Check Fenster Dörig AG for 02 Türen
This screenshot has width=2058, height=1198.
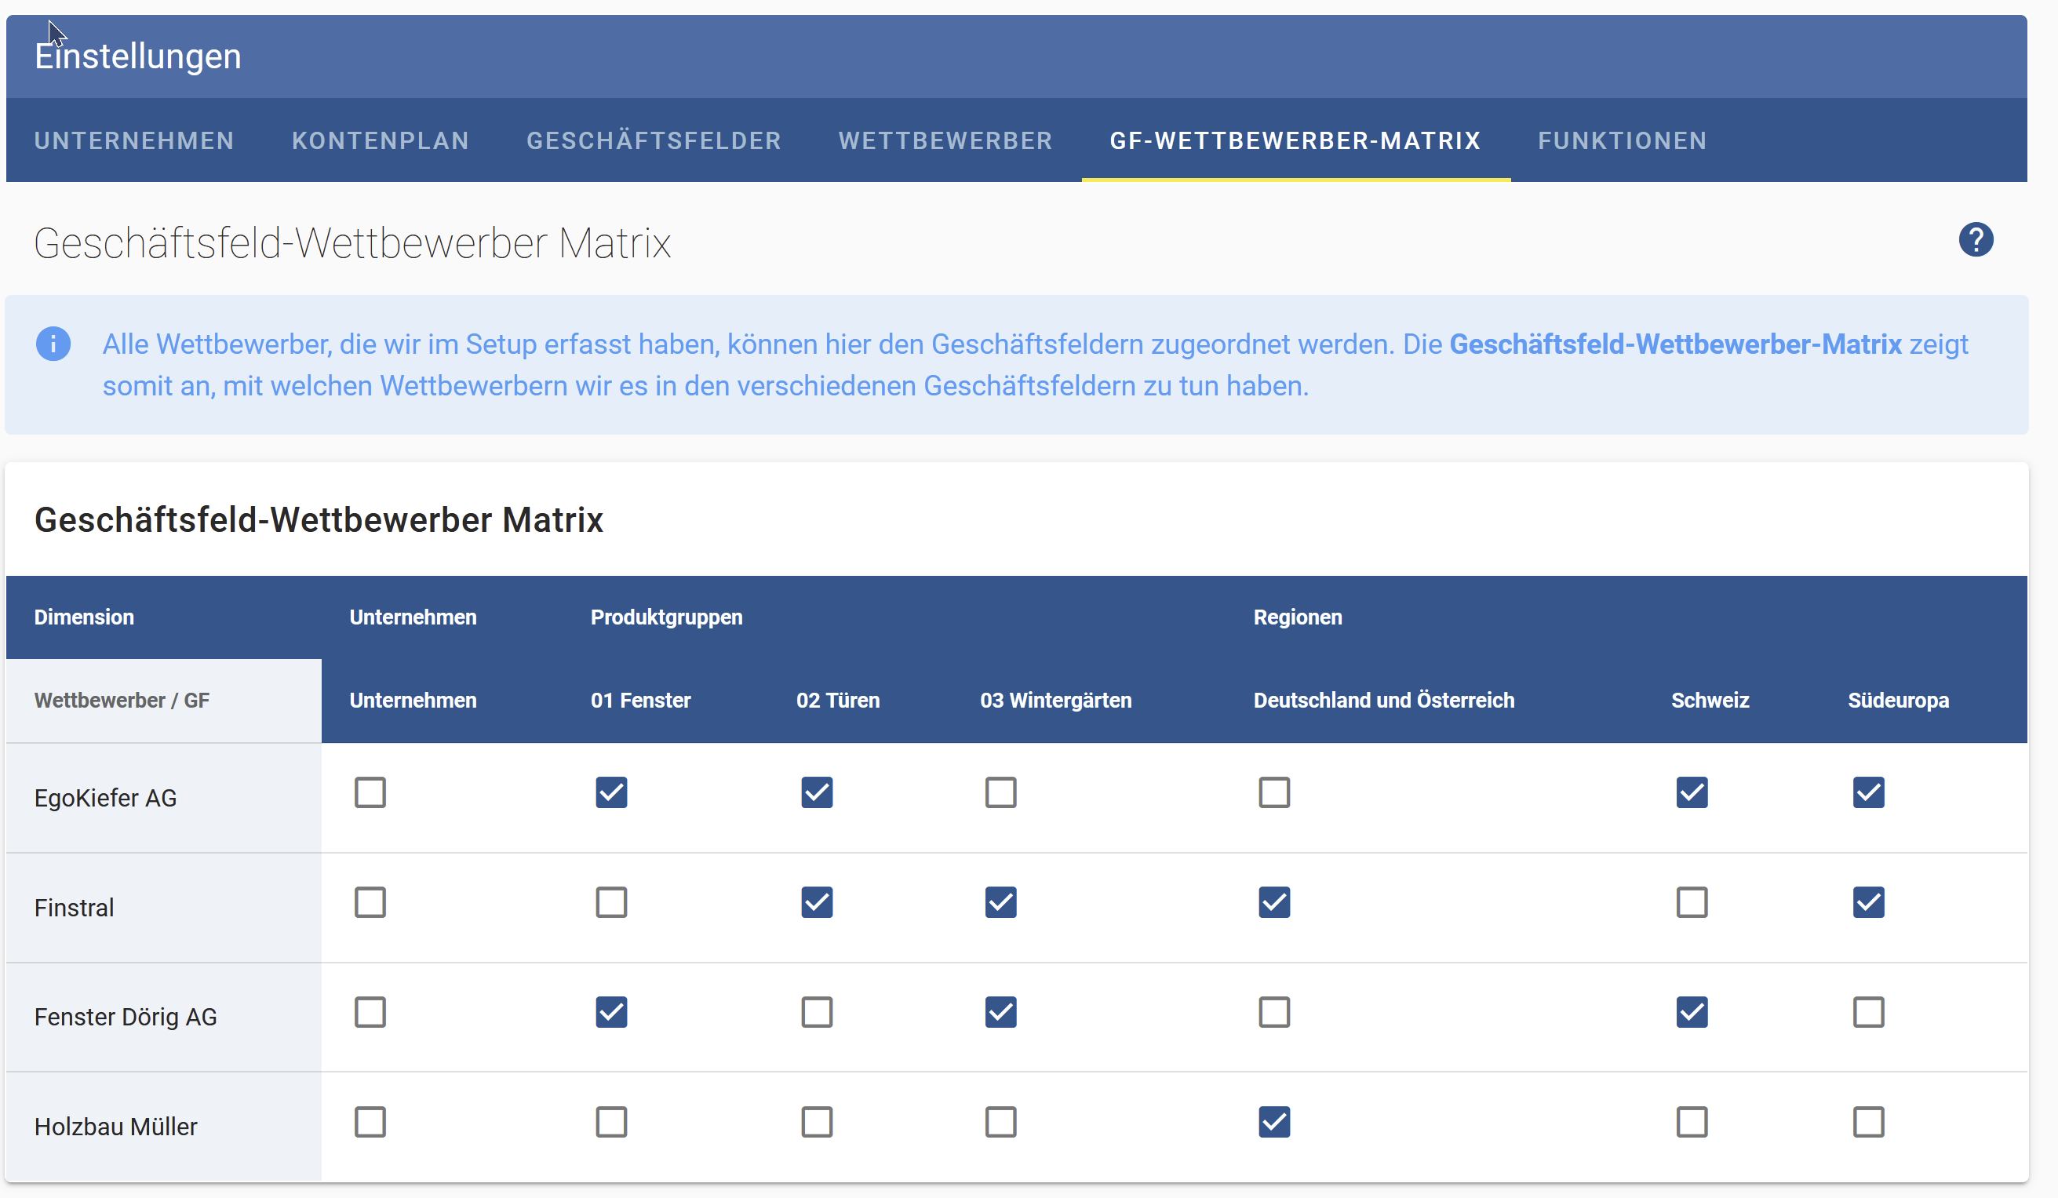[x=816, y=1012]
